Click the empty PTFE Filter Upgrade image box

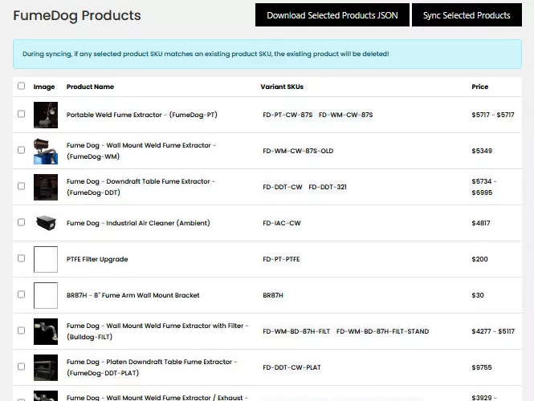click(46, 259)
